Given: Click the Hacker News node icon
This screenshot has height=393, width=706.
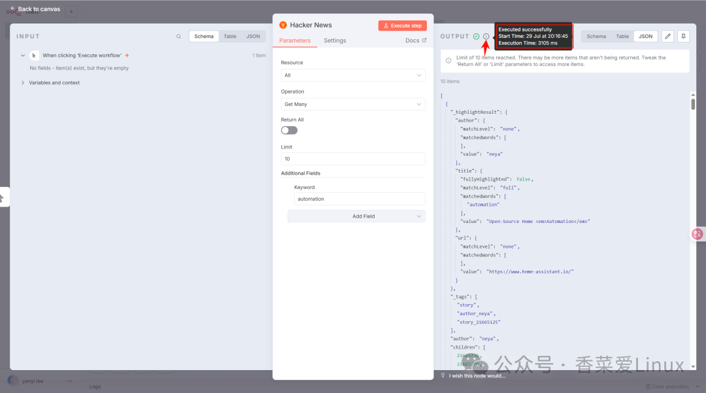Looking at the screenshot, I should [x=283, y=26].
